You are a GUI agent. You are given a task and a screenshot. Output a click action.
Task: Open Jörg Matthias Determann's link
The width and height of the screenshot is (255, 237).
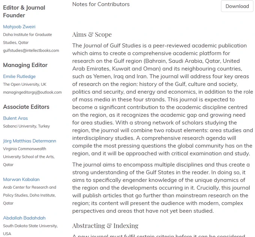(x=30, y=141)
